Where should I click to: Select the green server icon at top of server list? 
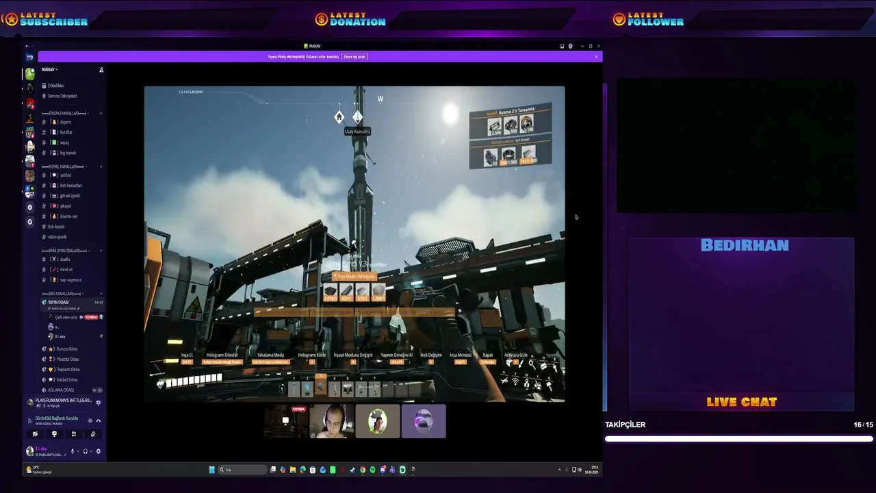[x=29, y=74]
